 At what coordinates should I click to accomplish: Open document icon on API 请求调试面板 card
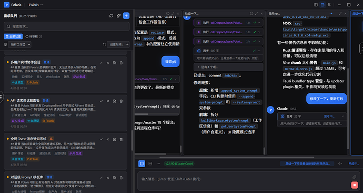point(114,101)
